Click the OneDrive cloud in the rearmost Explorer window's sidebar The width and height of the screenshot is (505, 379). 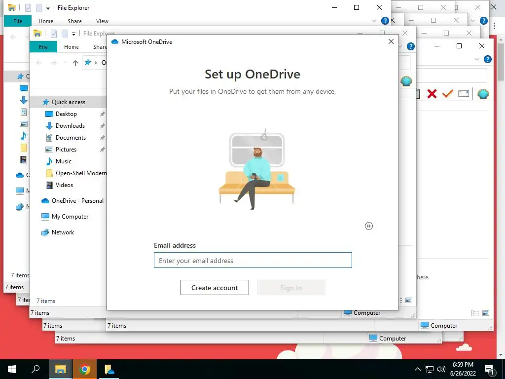click(20, 175)
